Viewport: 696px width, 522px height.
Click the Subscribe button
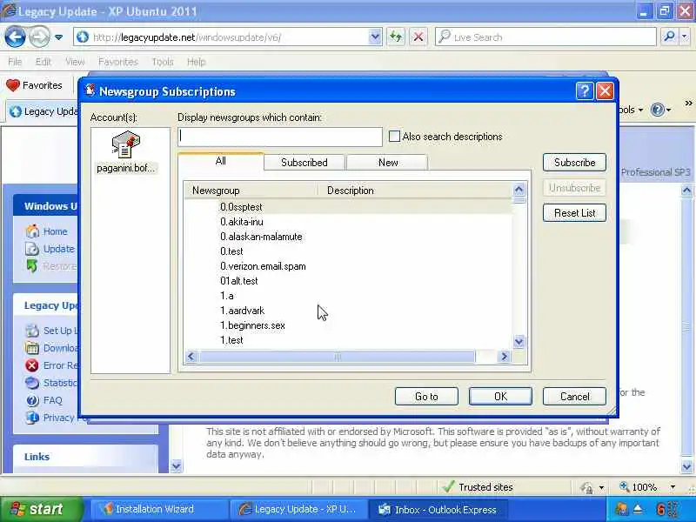[574, 163]
